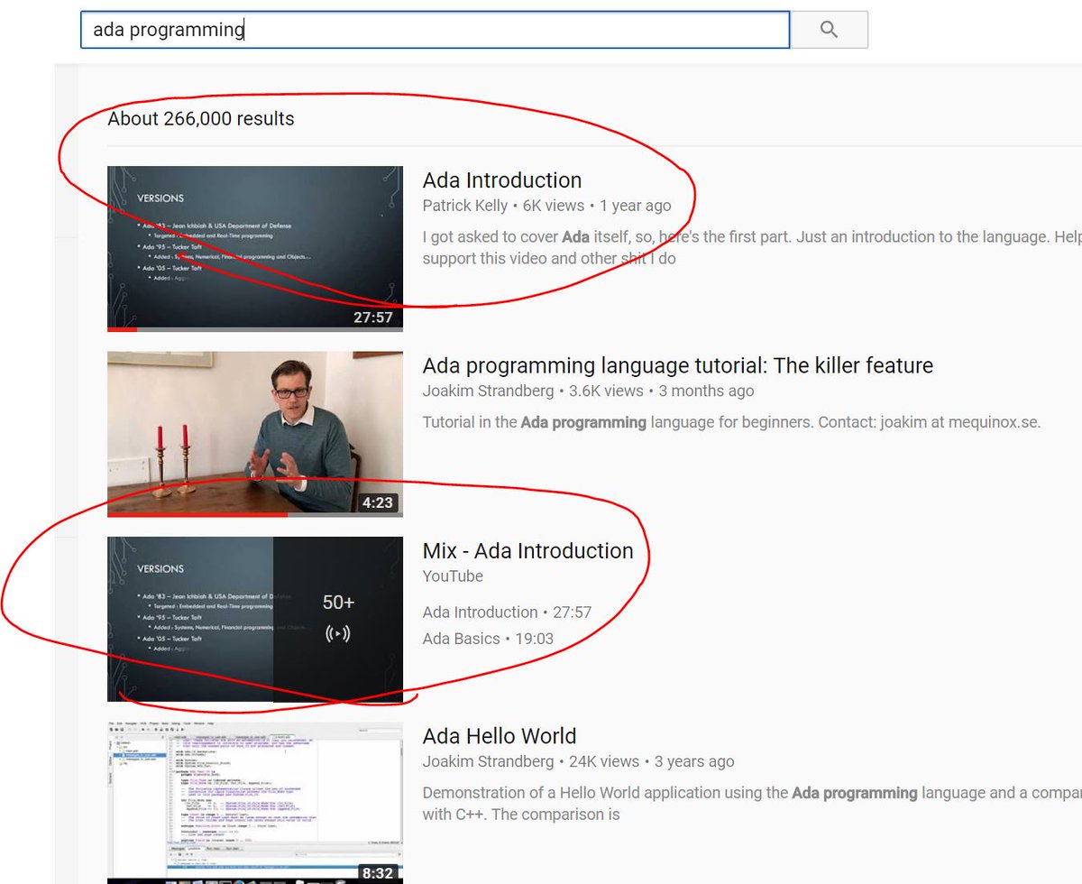
Task: Open the Mix playlist thumbnail with 50+
Action: point(255,620)
